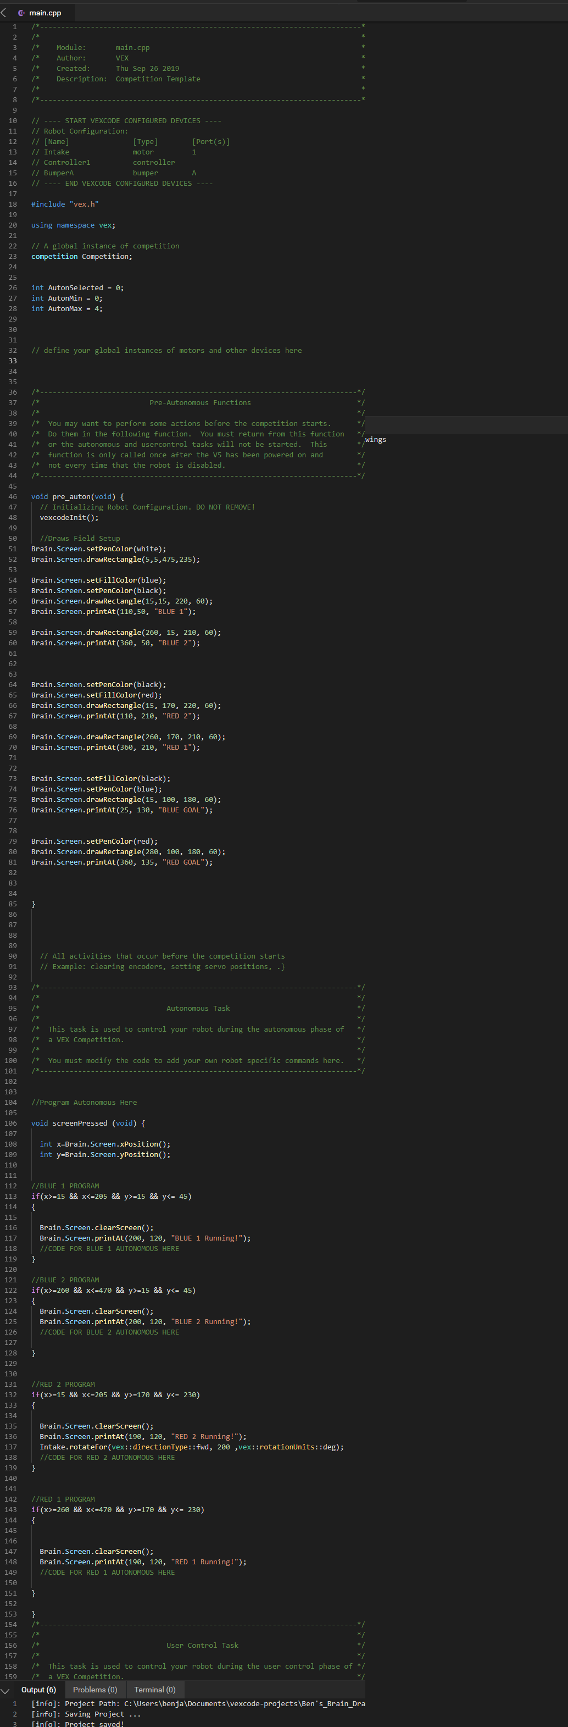Image resolution: width=568 pixels, height=1727 pixels.
Task: Click line number 33 in the gutter
Action: [x=13, y=361]
